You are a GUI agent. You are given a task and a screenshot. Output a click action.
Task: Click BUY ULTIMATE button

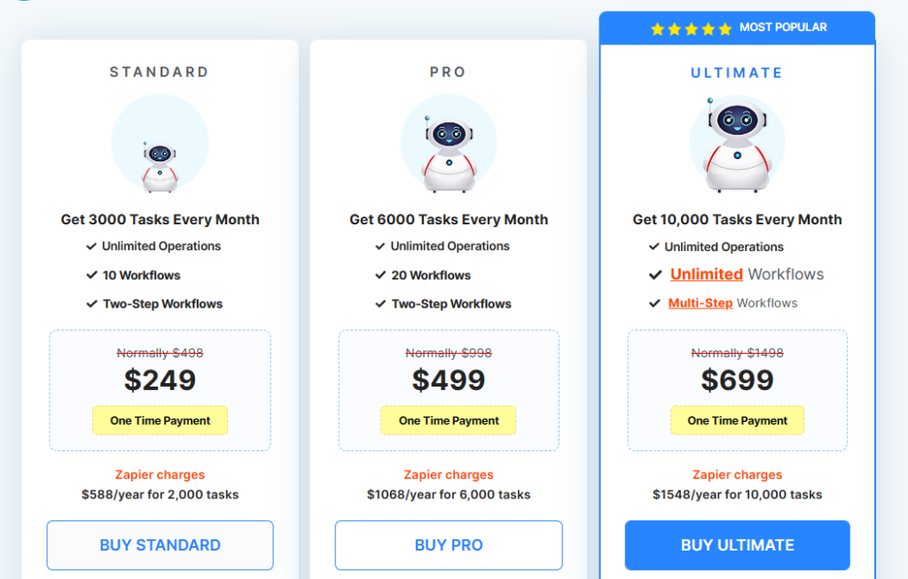(x=737, y=545)
